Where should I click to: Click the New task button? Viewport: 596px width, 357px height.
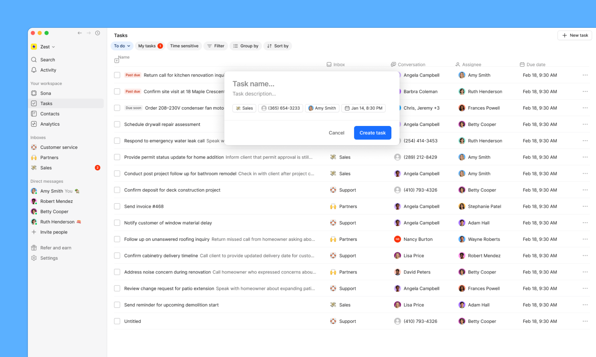575,35
